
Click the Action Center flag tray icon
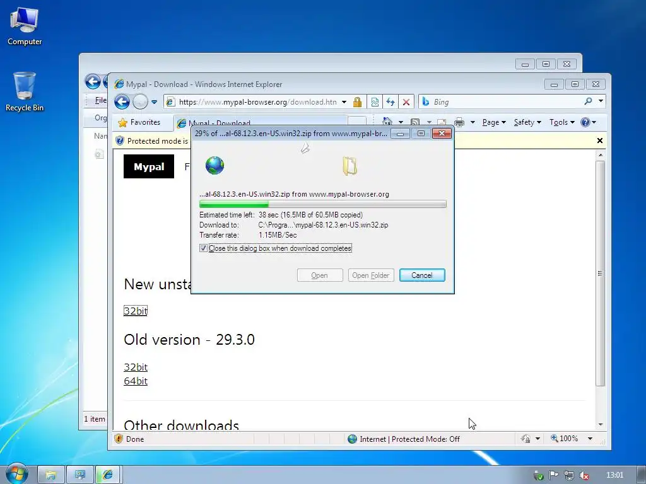pyautogui.click(x=554, y=475)
